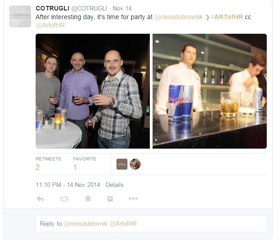Click the Hootsuite owl icon
Screen dimensions: 280x243
coord(110,198)
